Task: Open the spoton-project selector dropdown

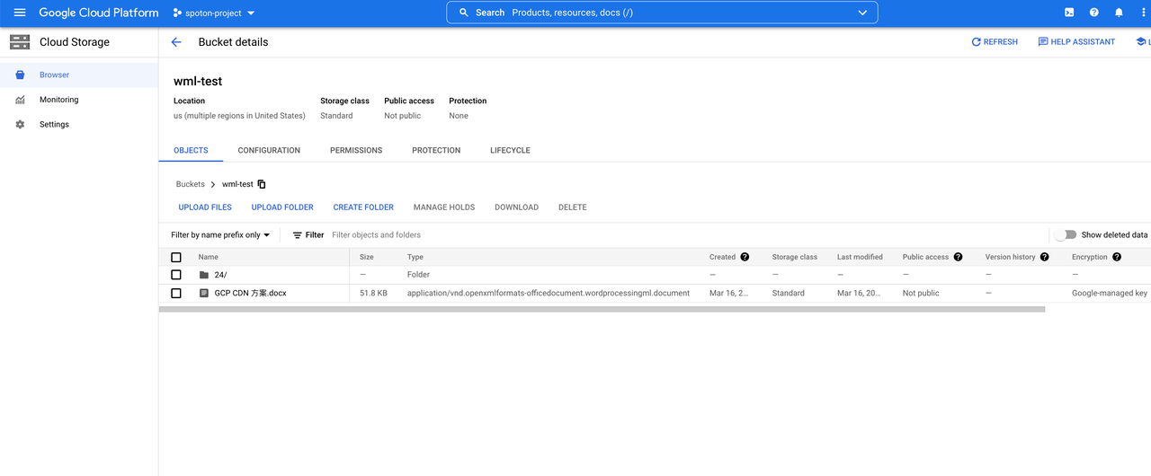Action: [214, 13]
